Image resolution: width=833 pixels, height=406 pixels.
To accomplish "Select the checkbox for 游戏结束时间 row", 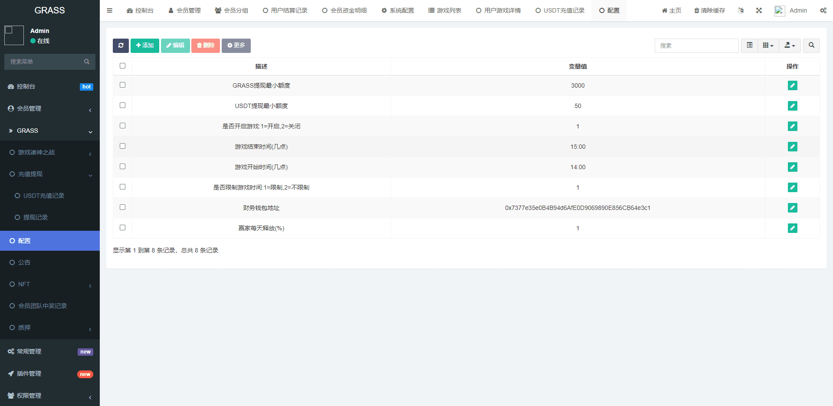I will pyautogui.click(x=122, y=146).
